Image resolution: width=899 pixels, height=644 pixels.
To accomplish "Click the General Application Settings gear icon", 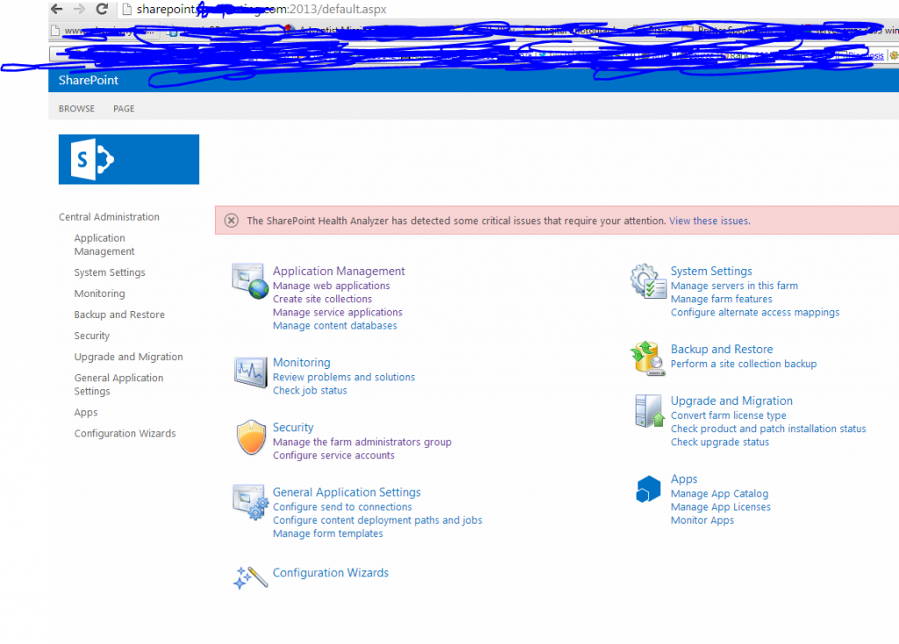I will point(250,503).
